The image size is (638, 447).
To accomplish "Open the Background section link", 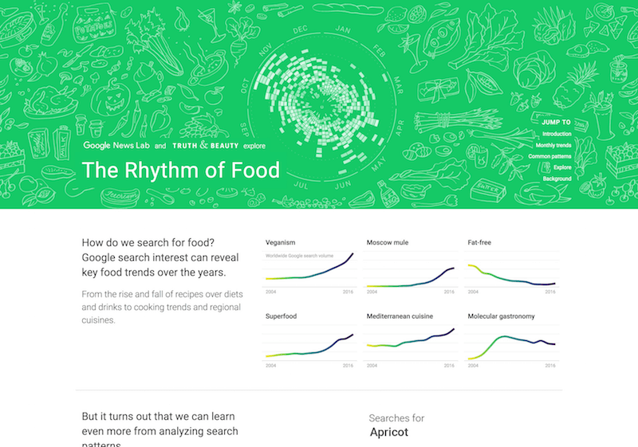I will [557, 179].
